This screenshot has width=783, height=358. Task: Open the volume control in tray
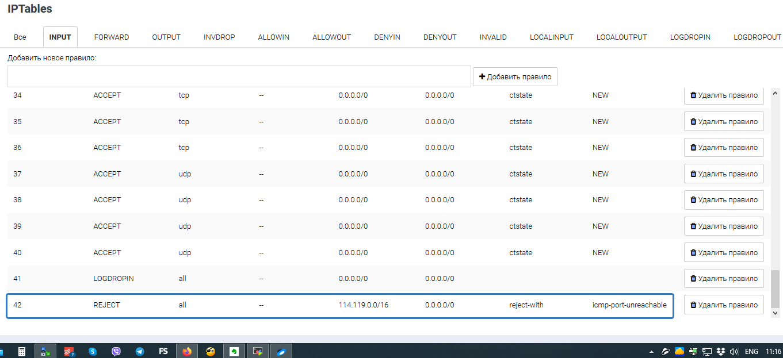coord(734,351)
